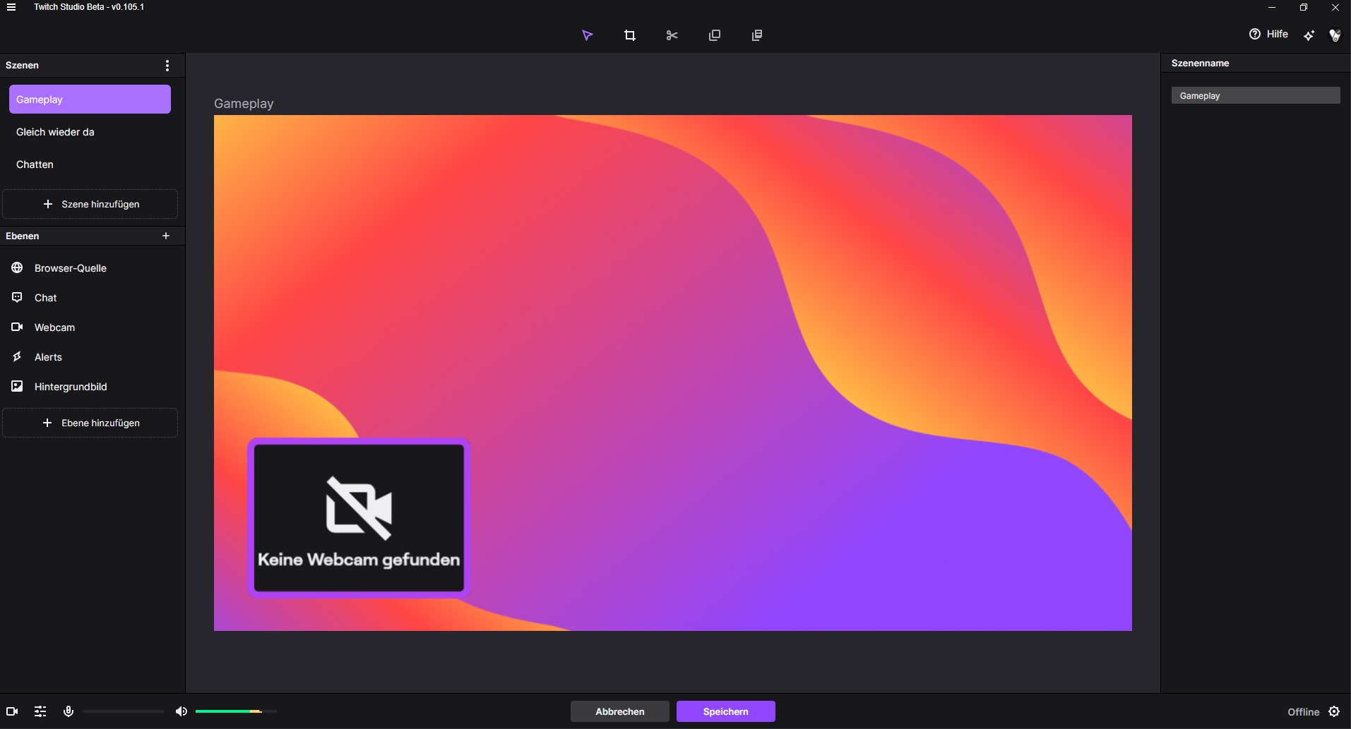Screen dimensions: 1351x729
Task: Click the Speichern button
Action: [726, 711]
